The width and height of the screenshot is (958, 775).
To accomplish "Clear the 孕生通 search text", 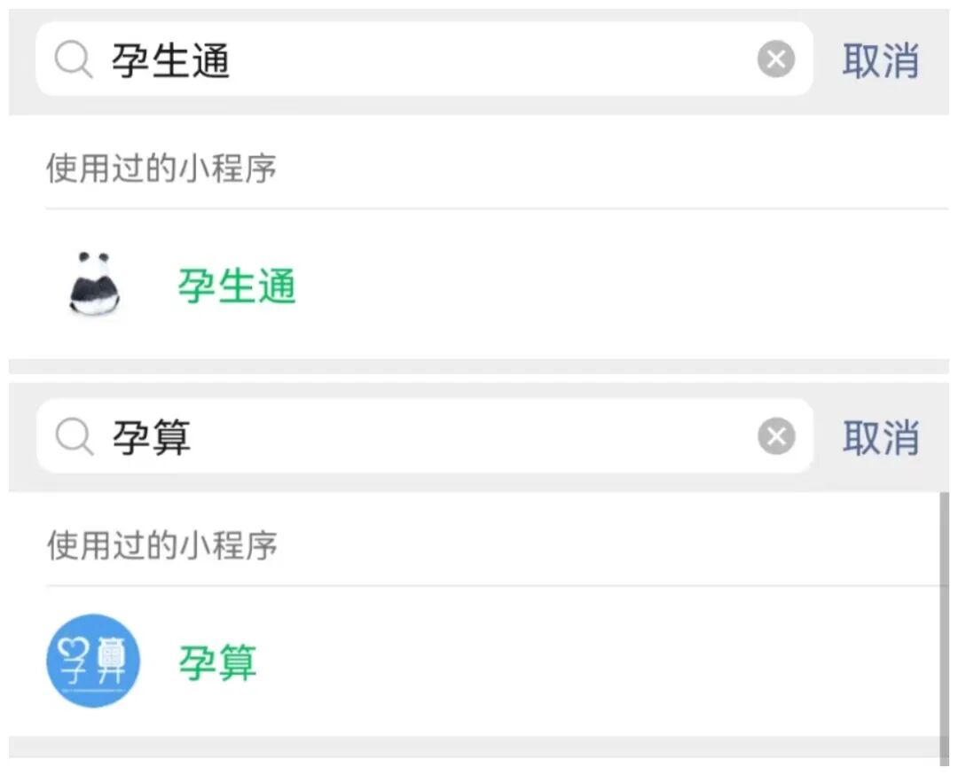I will click(776, 60).
